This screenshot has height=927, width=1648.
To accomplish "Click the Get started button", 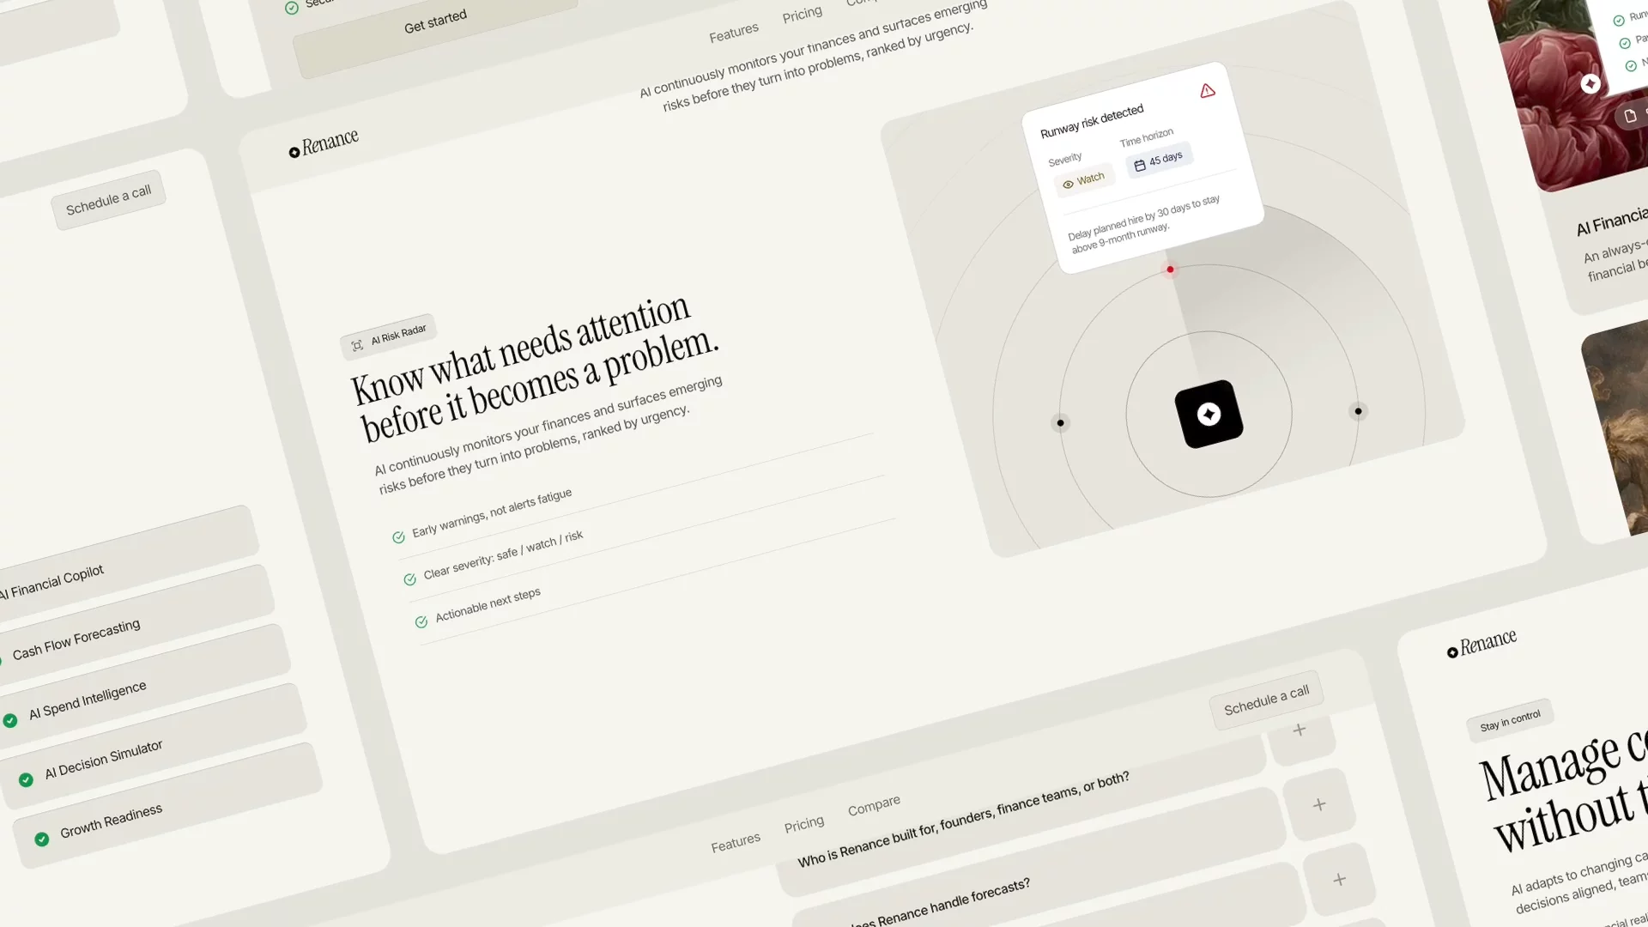I will tap(435, 21).
